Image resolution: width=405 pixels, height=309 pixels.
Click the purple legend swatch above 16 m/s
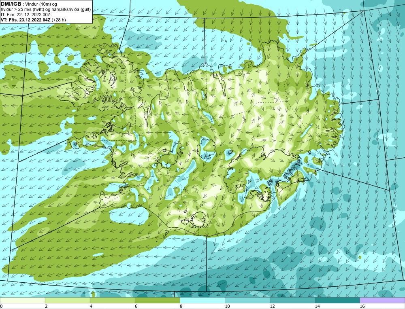coord(382,301)
